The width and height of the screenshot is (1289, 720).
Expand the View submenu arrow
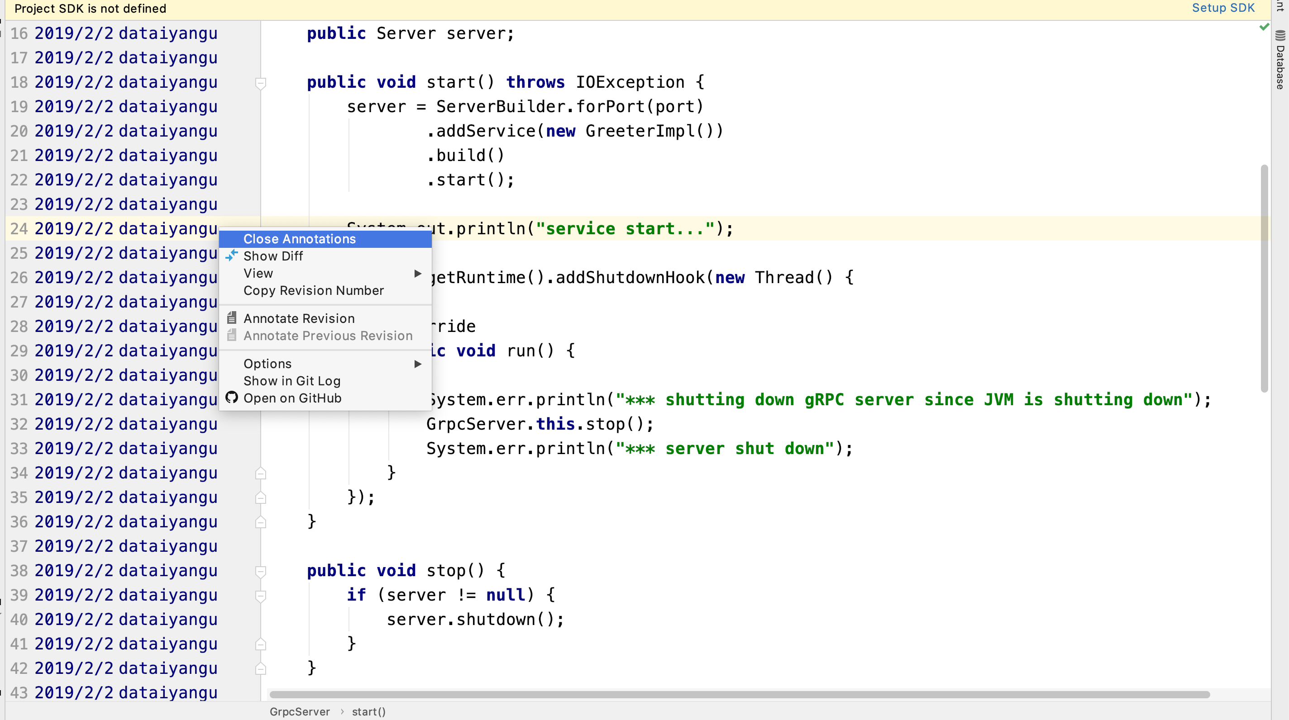point(418,274)
